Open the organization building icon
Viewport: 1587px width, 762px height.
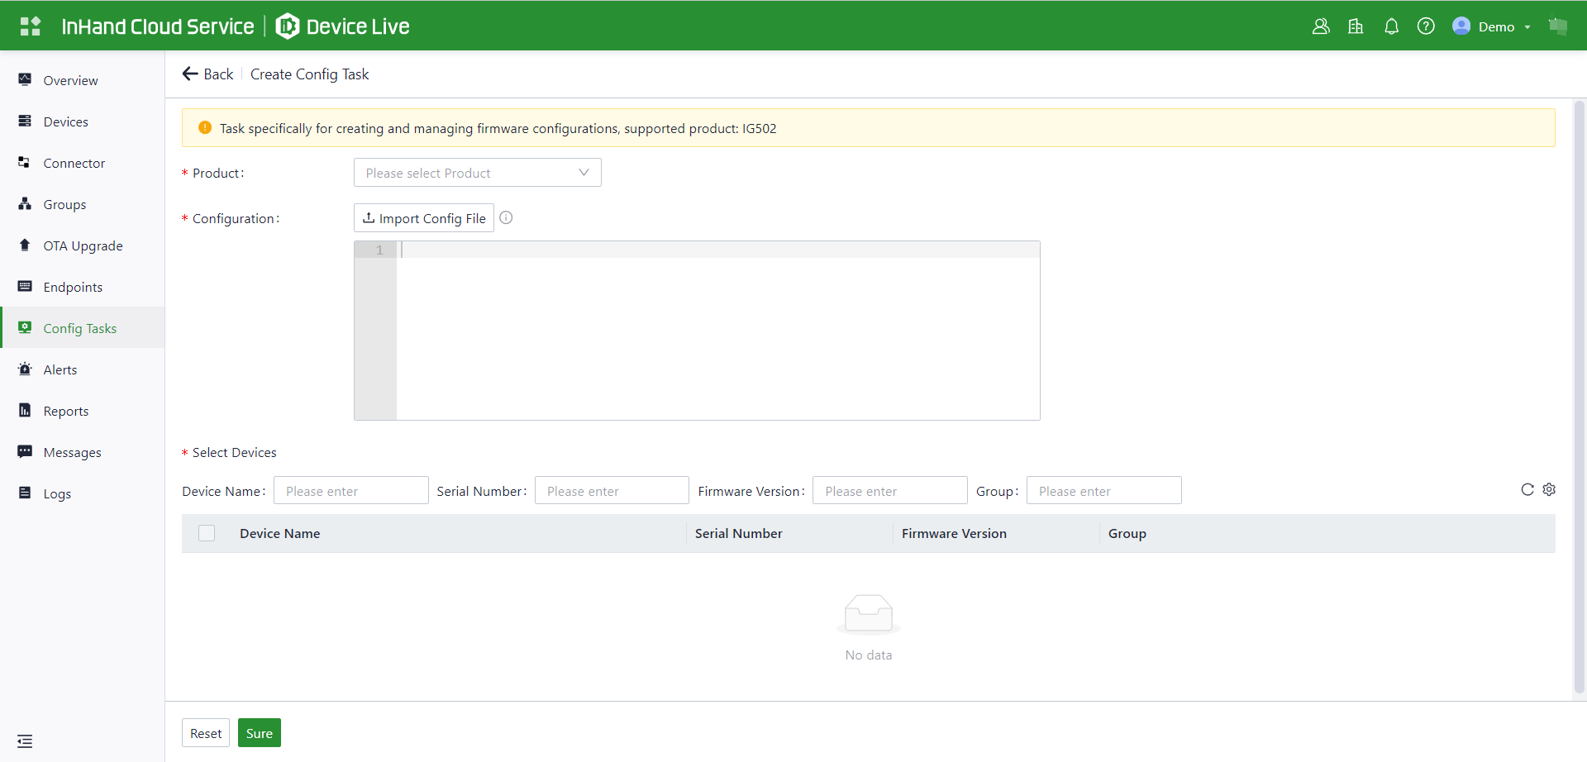point(1356,26)
